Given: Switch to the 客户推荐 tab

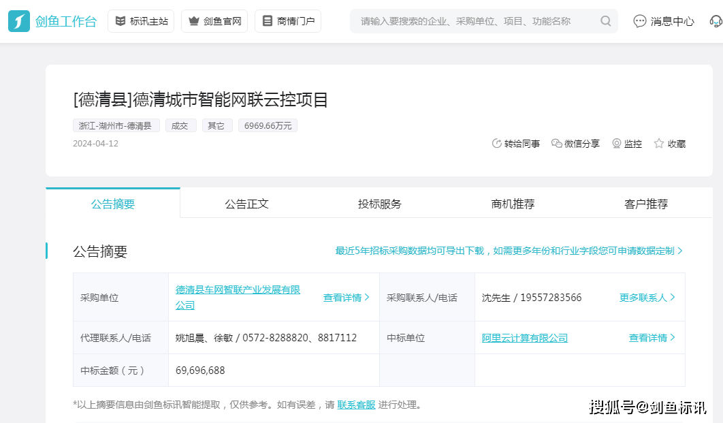Looking at the screenshot, I should coord(646,204).
